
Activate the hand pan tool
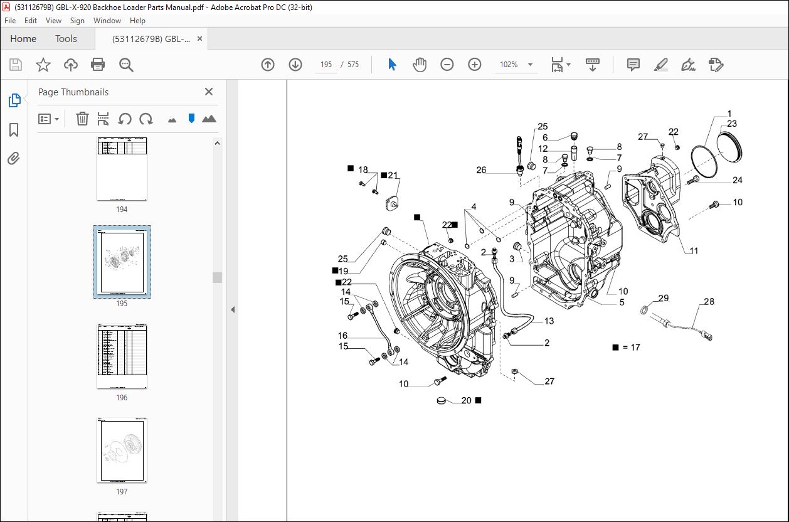pos(420,65)
